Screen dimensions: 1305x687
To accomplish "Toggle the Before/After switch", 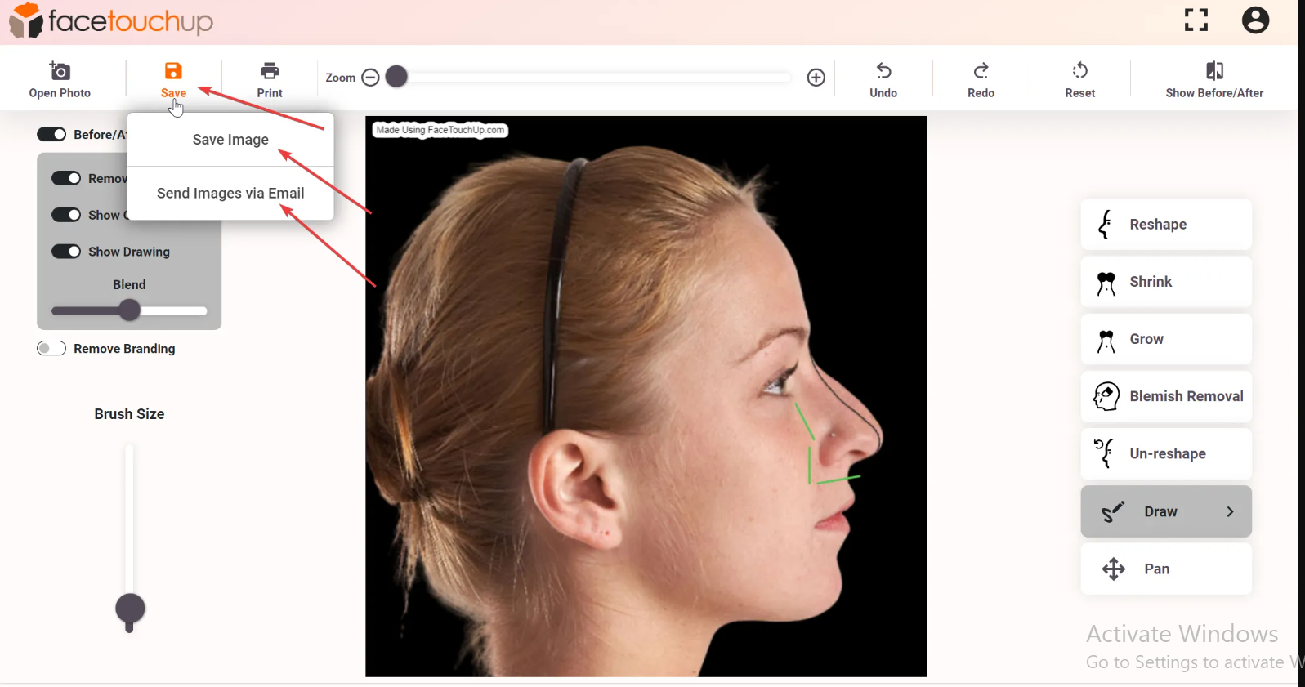I will (51, 134).
